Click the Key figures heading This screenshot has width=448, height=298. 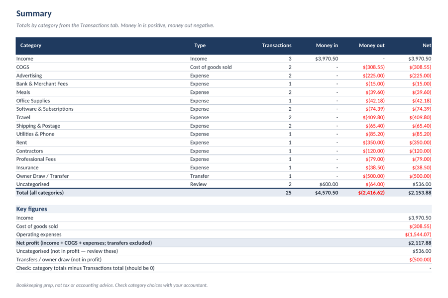(x=32, y=209)
